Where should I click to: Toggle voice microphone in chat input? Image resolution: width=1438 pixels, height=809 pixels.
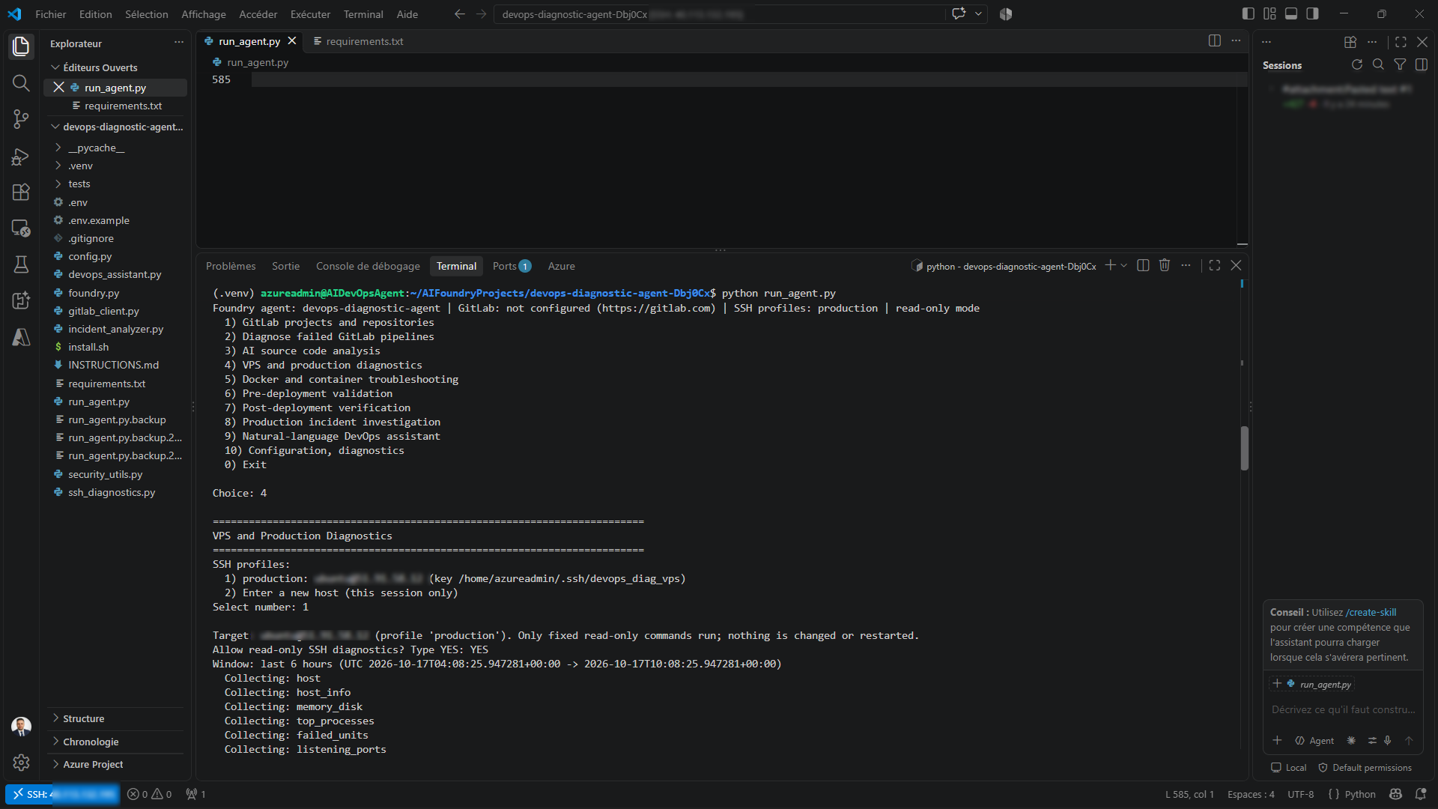click(x=1387, y=741)
